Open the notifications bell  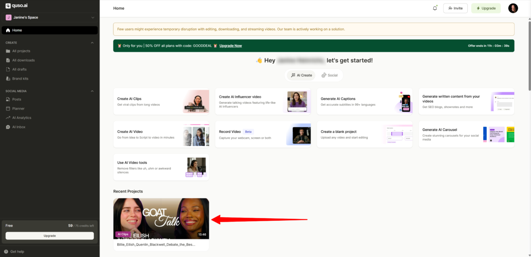coord(435,8)
